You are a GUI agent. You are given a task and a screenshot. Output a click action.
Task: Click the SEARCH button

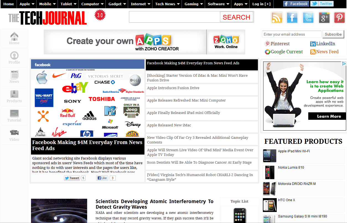pyautogui.click(x=236, y=17)
